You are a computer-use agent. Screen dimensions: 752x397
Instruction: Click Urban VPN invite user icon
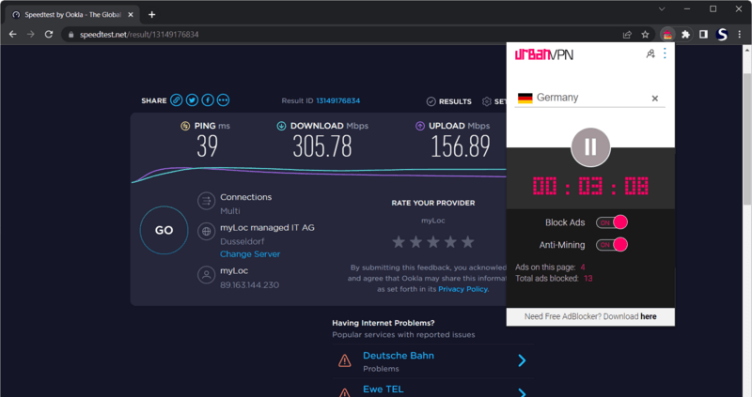pos(650,53)
